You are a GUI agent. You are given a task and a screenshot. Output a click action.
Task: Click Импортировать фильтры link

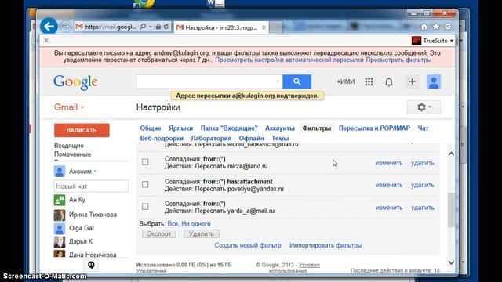pos(326,245)
